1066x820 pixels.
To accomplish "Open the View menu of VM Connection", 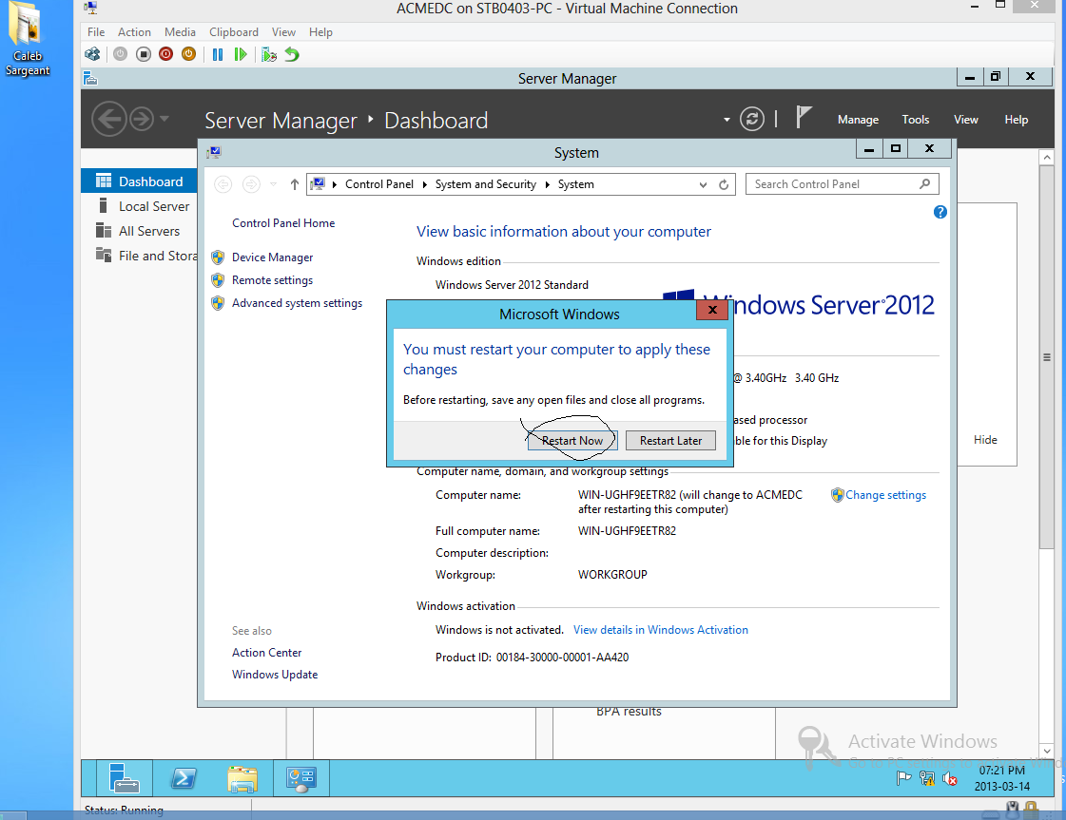I will coord(283,32).
